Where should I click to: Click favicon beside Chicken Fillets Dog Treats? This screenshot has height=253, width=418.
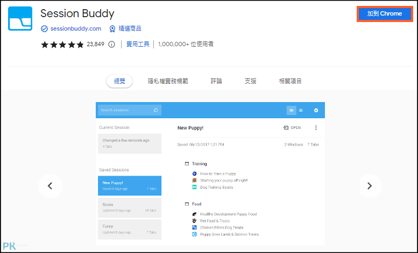(x=194, y=227)
